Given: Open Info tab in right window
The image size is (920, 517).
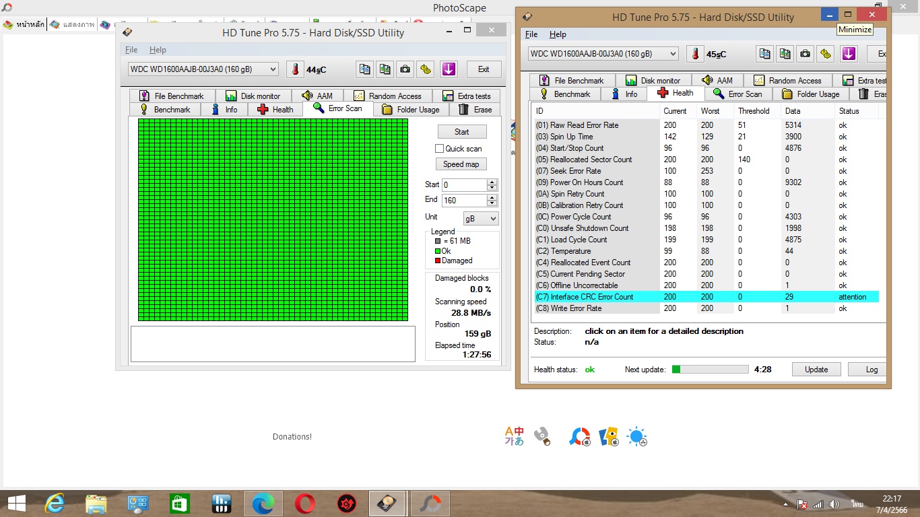Looking at the screenshot, I should [x=624, y=94].
